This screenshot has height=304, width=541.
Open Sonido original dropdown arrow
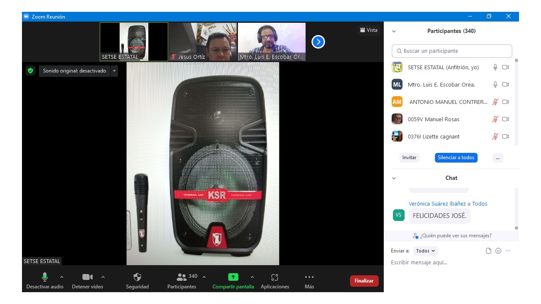[x=114, y=71]
